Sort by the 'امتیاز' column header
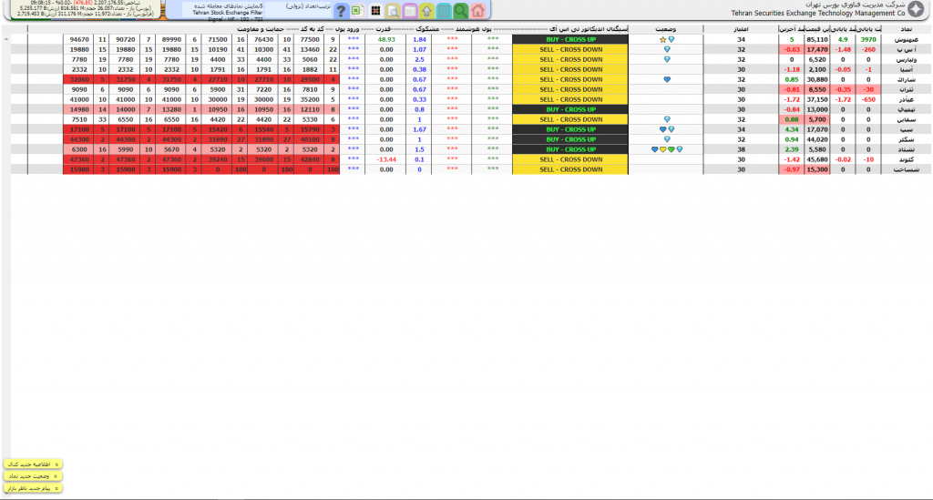This screenshot has height=500, width=933. tap(741, 30)
